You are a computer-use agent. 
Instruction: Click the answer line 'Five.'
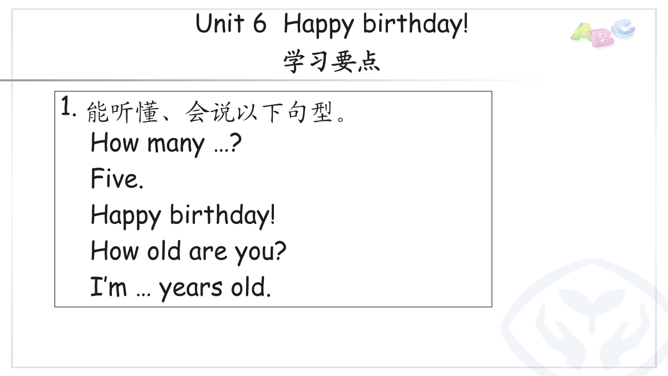117,179
